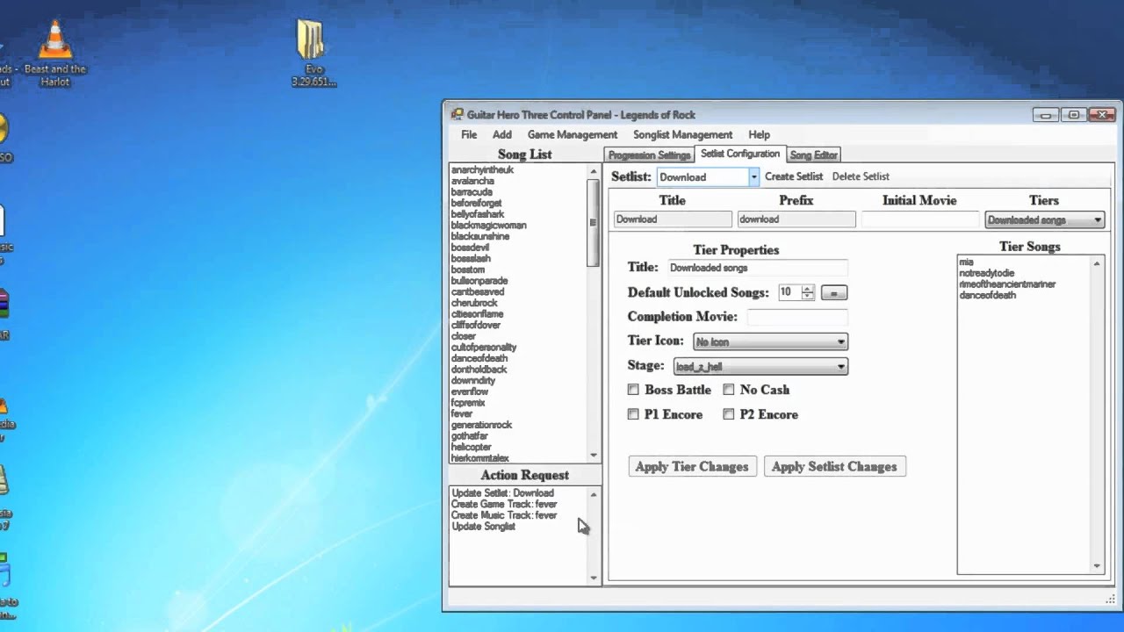Select blacksunshine in Song List
1124x632 pixels.
(x=479, y=236)
